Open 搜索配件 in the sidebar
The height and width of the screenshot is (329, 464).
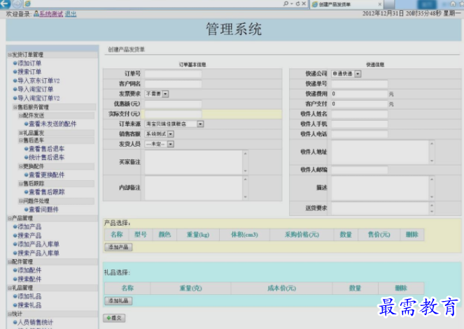29,279
